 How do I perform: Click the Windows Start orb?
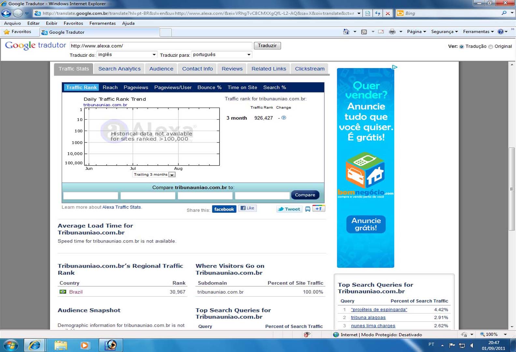[10, 345]
